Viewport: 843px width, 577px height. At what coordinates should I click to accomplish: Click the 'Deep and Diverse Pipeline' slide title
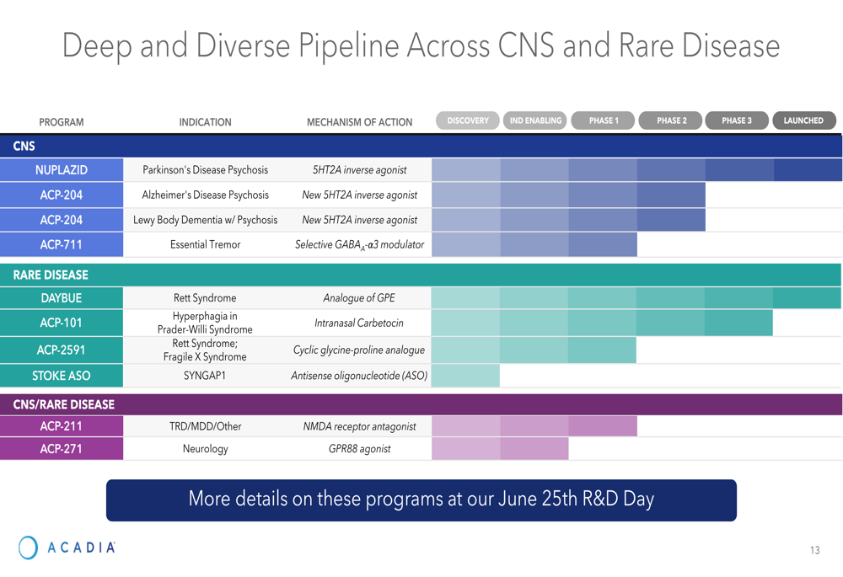(x=421, y=45)
